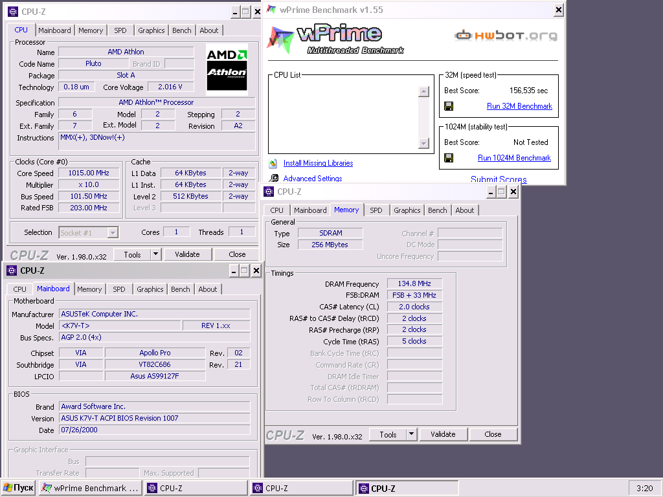The height and width of the screenshot is (497, 663).
Task: Click the AMD Athlon processor logo
Action: click(x=227, y=70)
